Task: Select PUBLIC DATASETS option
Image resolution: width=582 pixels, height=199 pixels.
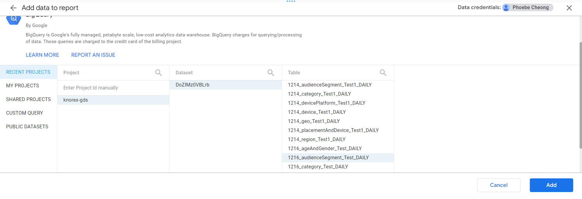Action: click(27, 126)
